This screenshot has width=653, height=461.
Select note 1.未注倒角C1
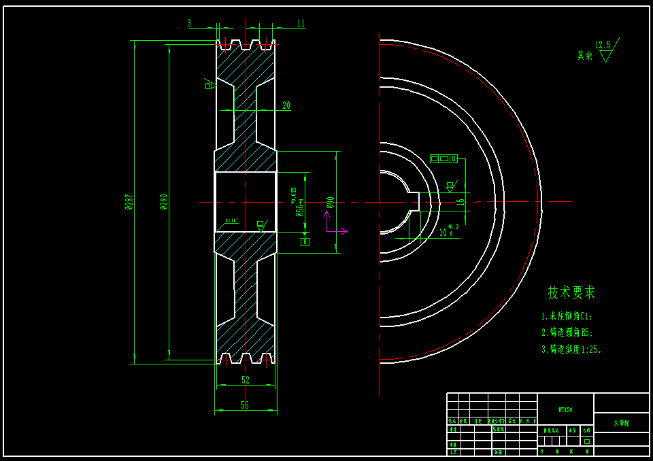(x=567, y=316)
